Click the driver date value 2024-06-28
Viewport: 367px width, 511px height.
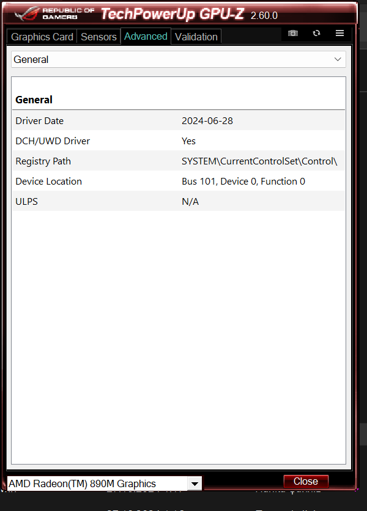point(207,121)
